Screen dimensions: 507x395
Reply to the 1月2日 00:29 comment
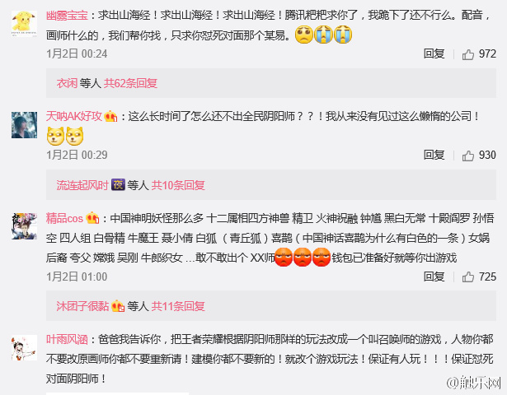coord(434,155)
